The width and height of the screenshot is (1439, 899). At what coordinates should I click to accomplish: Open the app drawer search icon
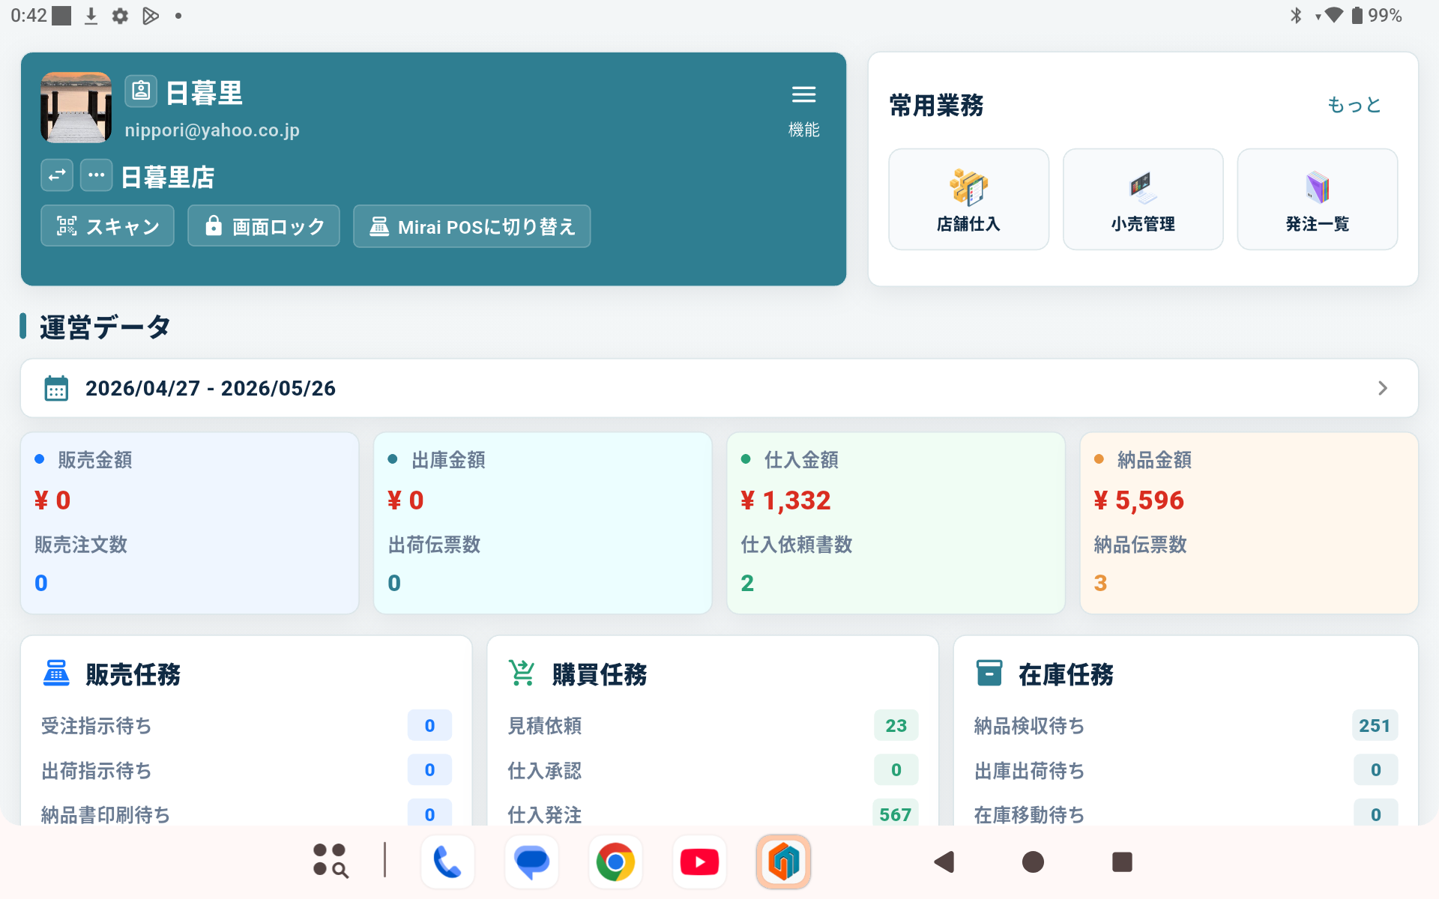pyautogui.click(x=330, y=861)
